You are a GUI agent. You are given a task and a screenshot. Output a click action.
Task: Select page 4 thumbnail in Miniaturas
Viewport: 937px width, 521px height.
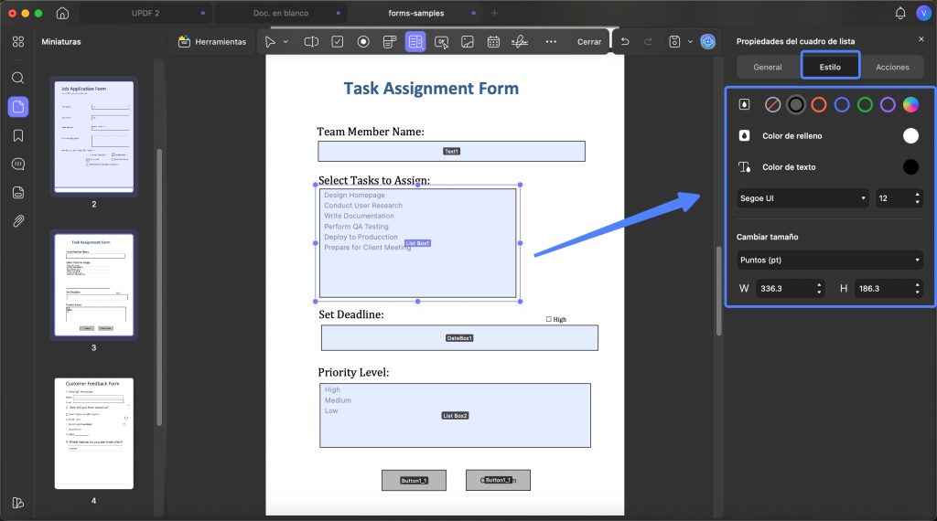[x=94, y=433]
